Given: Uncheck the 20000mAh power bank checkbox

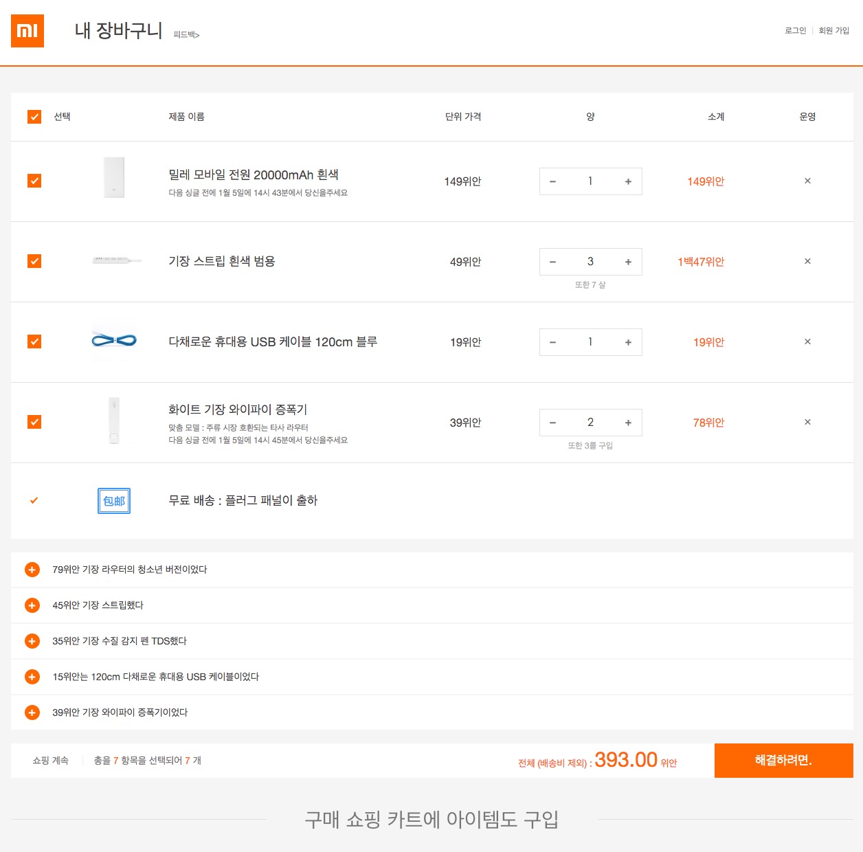Looking at the screenshot, I should [x=34, y=181].
